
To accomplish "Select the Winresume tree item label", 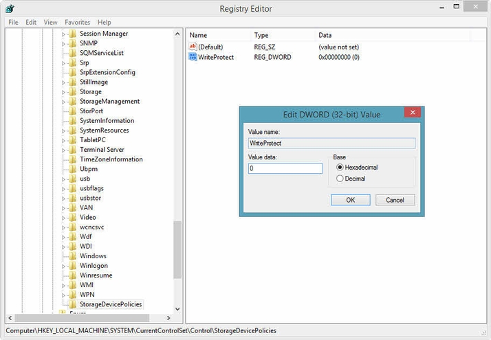I will [x=96, y=275].
